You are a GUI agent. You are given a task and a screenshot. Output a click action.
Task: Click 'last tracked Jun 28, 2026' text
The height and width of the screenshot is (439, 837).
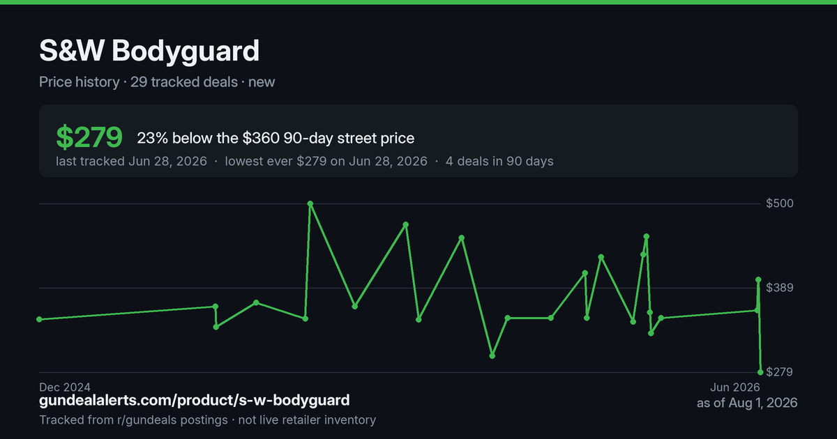pyautogui.click(x=131, y=161)
